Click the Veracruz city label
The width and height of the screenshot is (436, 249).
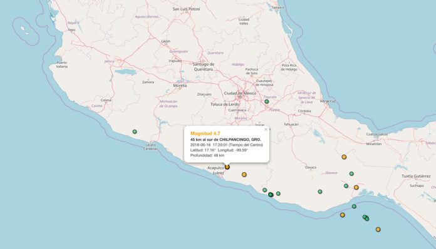[328, 101]
